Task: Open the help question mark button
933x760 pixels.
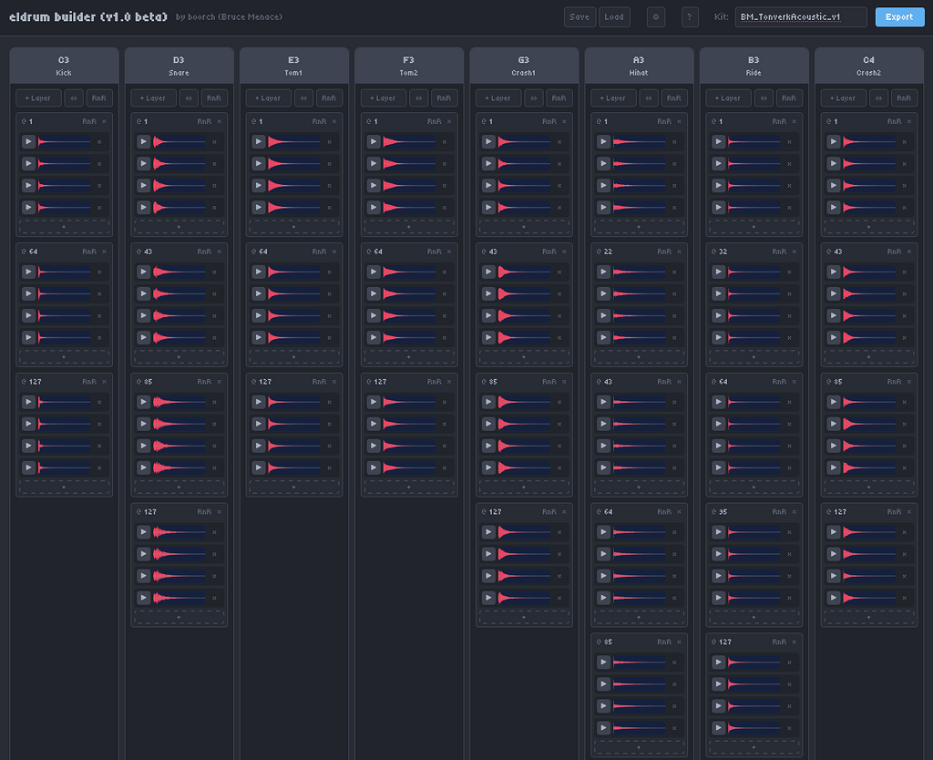Action: point(690,17)
